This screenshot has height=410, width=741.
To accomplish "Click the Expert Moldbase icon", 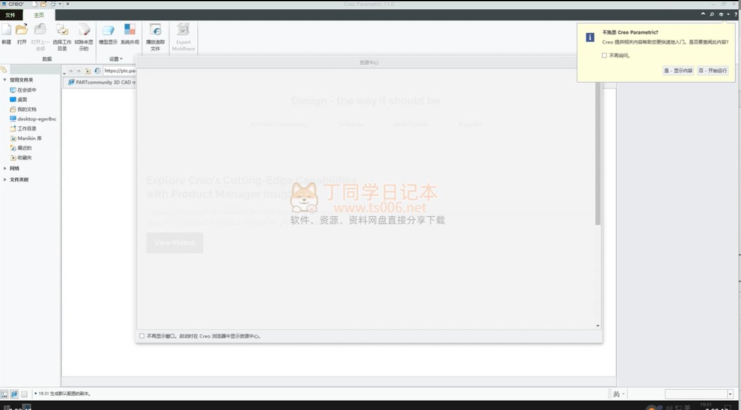I will pyautogui.click(x=184, y=30).
